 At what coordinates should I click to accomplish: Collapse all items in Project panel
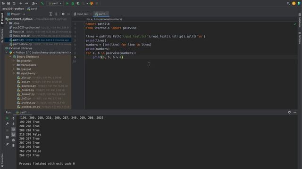[56, 14]
